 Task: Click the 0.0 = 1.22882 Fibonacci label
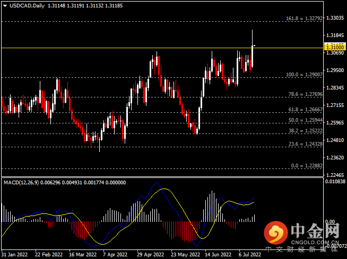pyautogui.click(x=307, y=166)
